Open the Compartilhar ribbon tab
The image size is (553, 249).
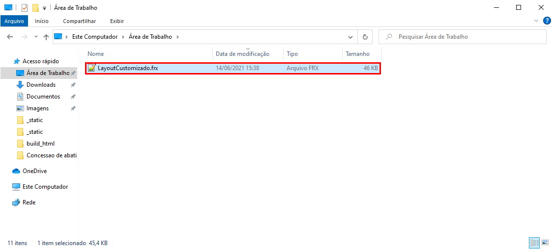click(x=79, y=21)
